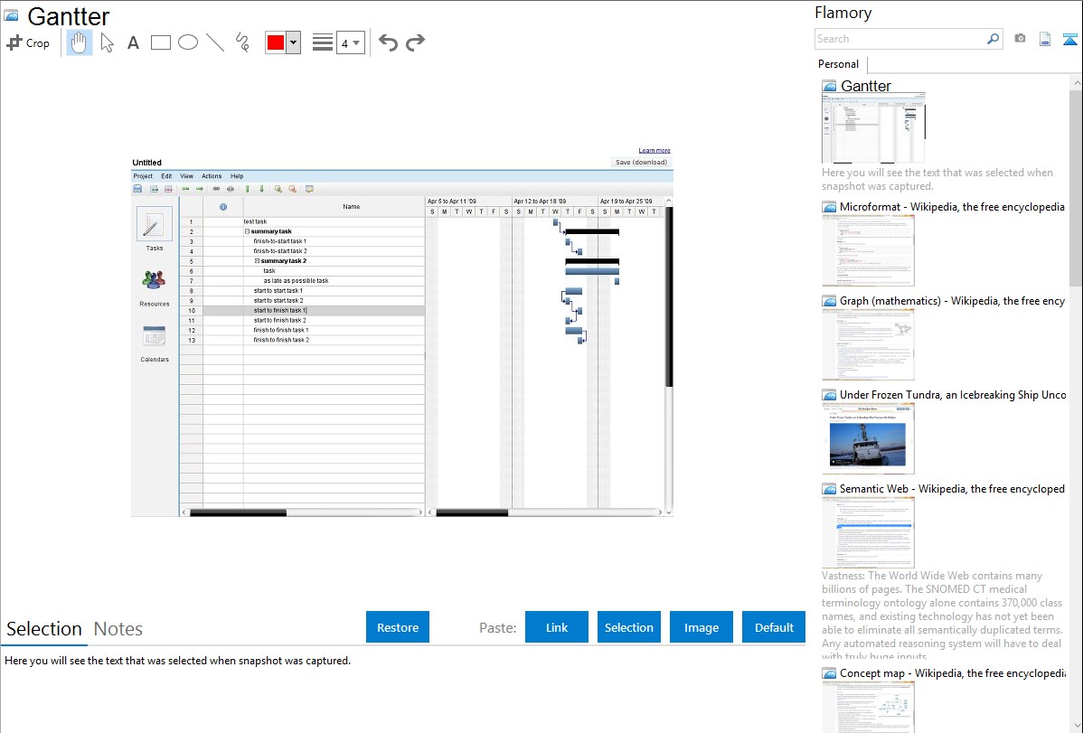The width and height of the screenshot is (1083, 733).
Task: Redo the last annotation
Action: coord(415,42)
